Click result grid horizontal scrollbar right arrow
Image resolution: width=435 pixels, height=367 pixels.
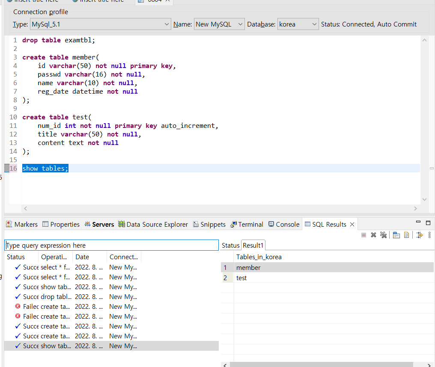429,365
